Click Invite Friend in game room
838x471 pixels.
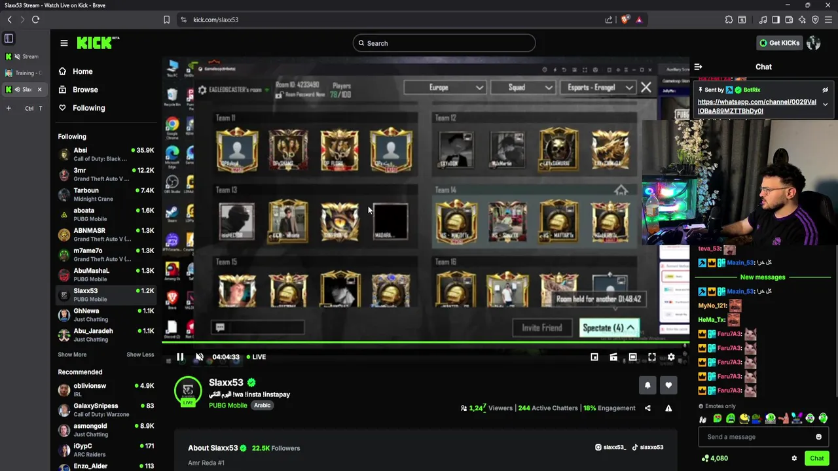[542, 328]
